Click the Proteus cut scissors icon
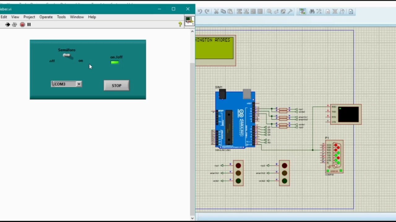Screen dimensions: 396x222 [x=216, y=11]
